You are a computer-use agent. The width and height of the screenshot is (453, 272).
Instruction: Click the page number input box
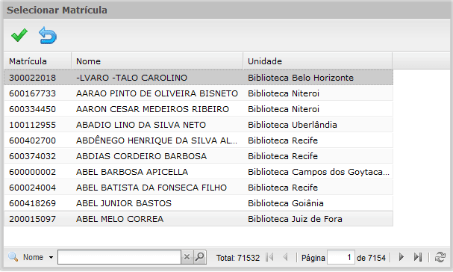341,257
